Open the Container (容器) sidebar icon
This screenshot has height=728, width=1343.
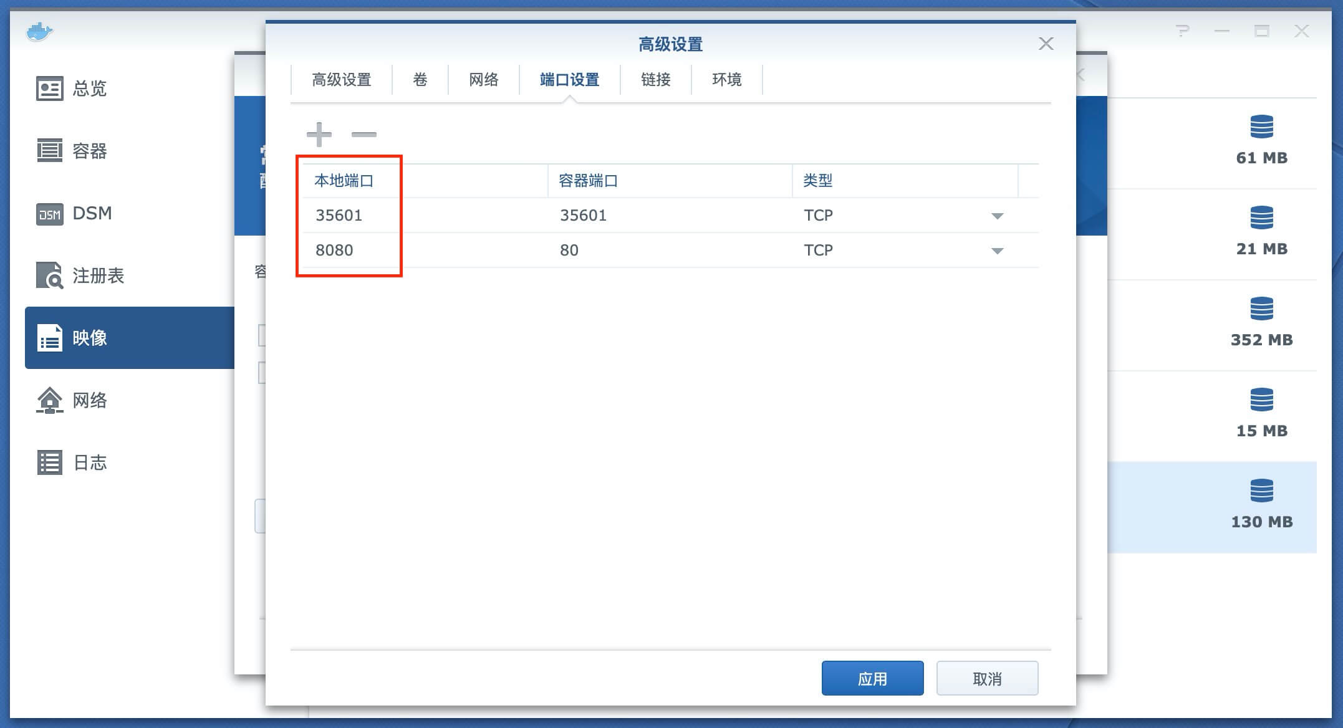point(49,151)
